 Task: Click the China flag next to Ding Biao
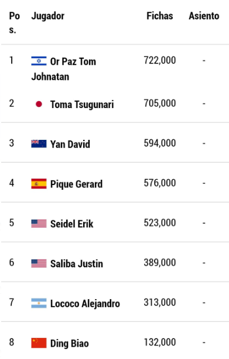tap(39, 343)
